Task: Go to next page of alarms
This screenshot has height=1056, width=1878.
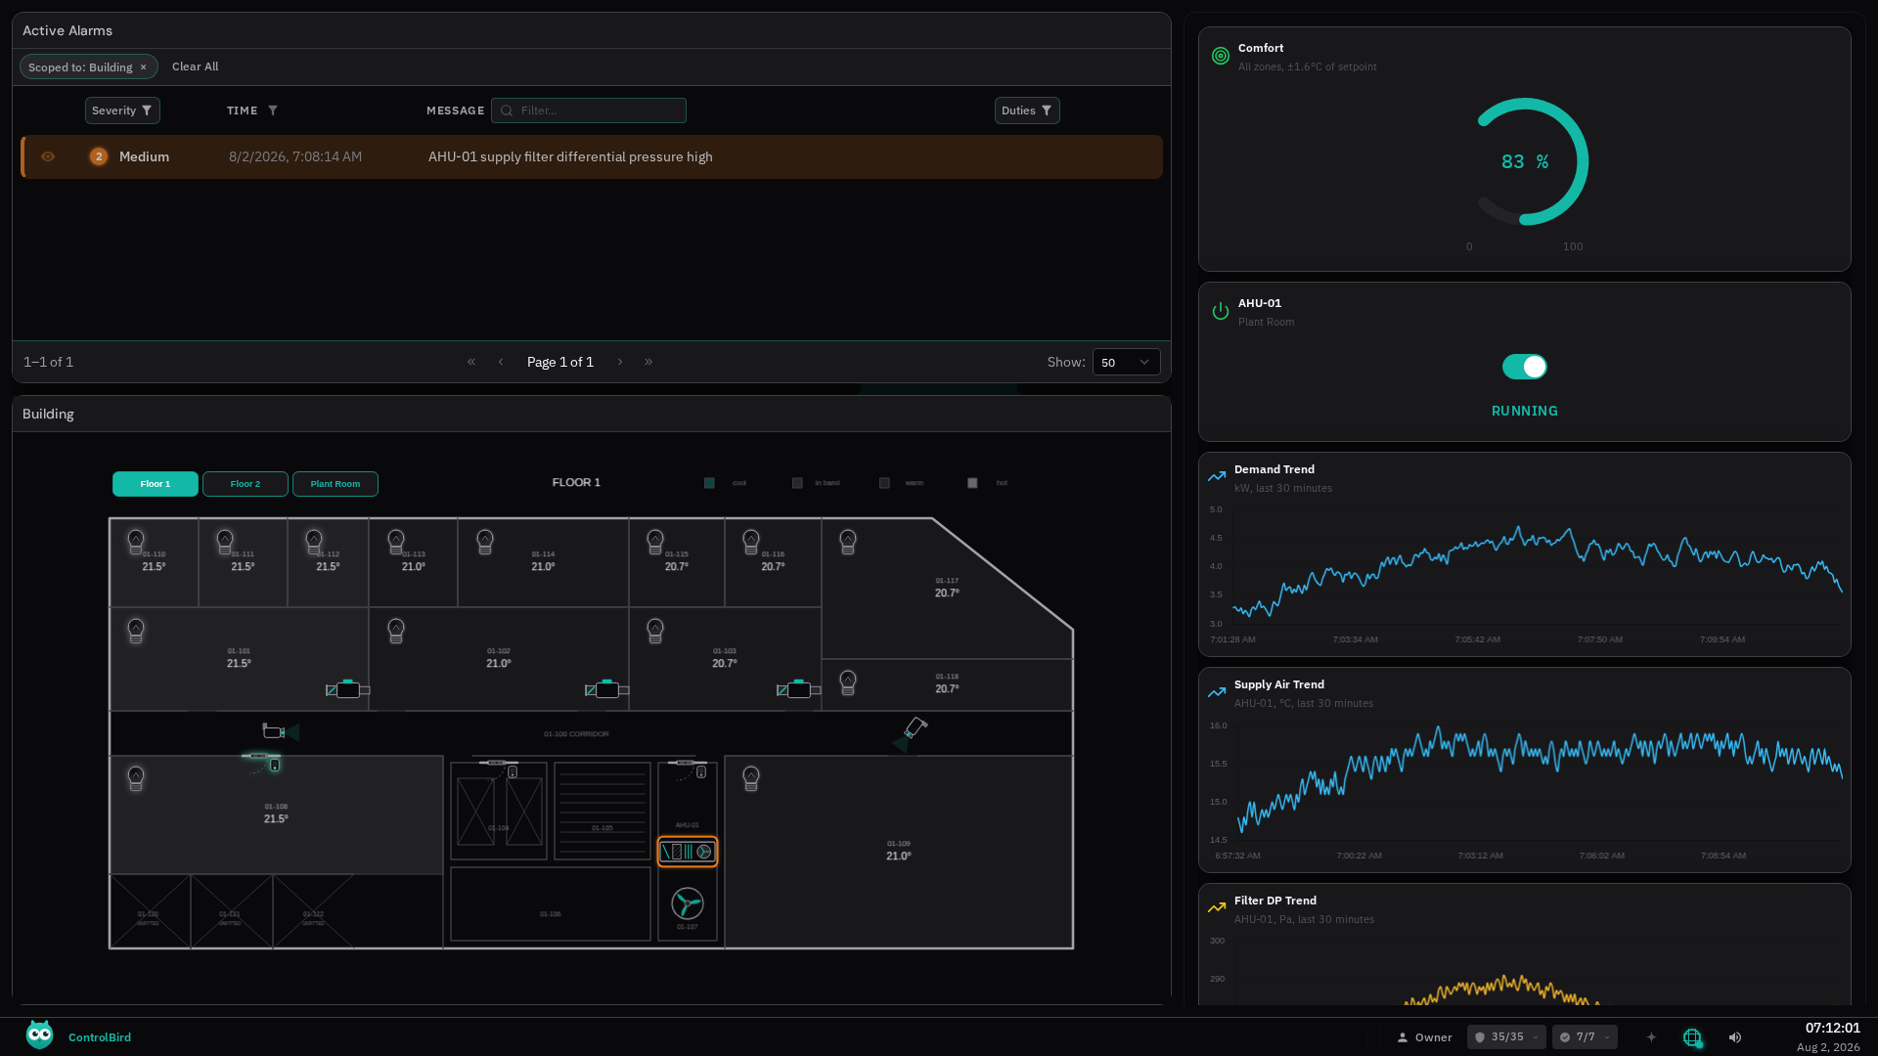Action: [620, 362]
